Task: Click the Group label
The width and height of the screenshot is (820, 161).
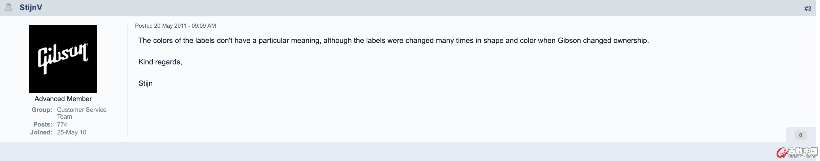Action: tap(42, 110)
